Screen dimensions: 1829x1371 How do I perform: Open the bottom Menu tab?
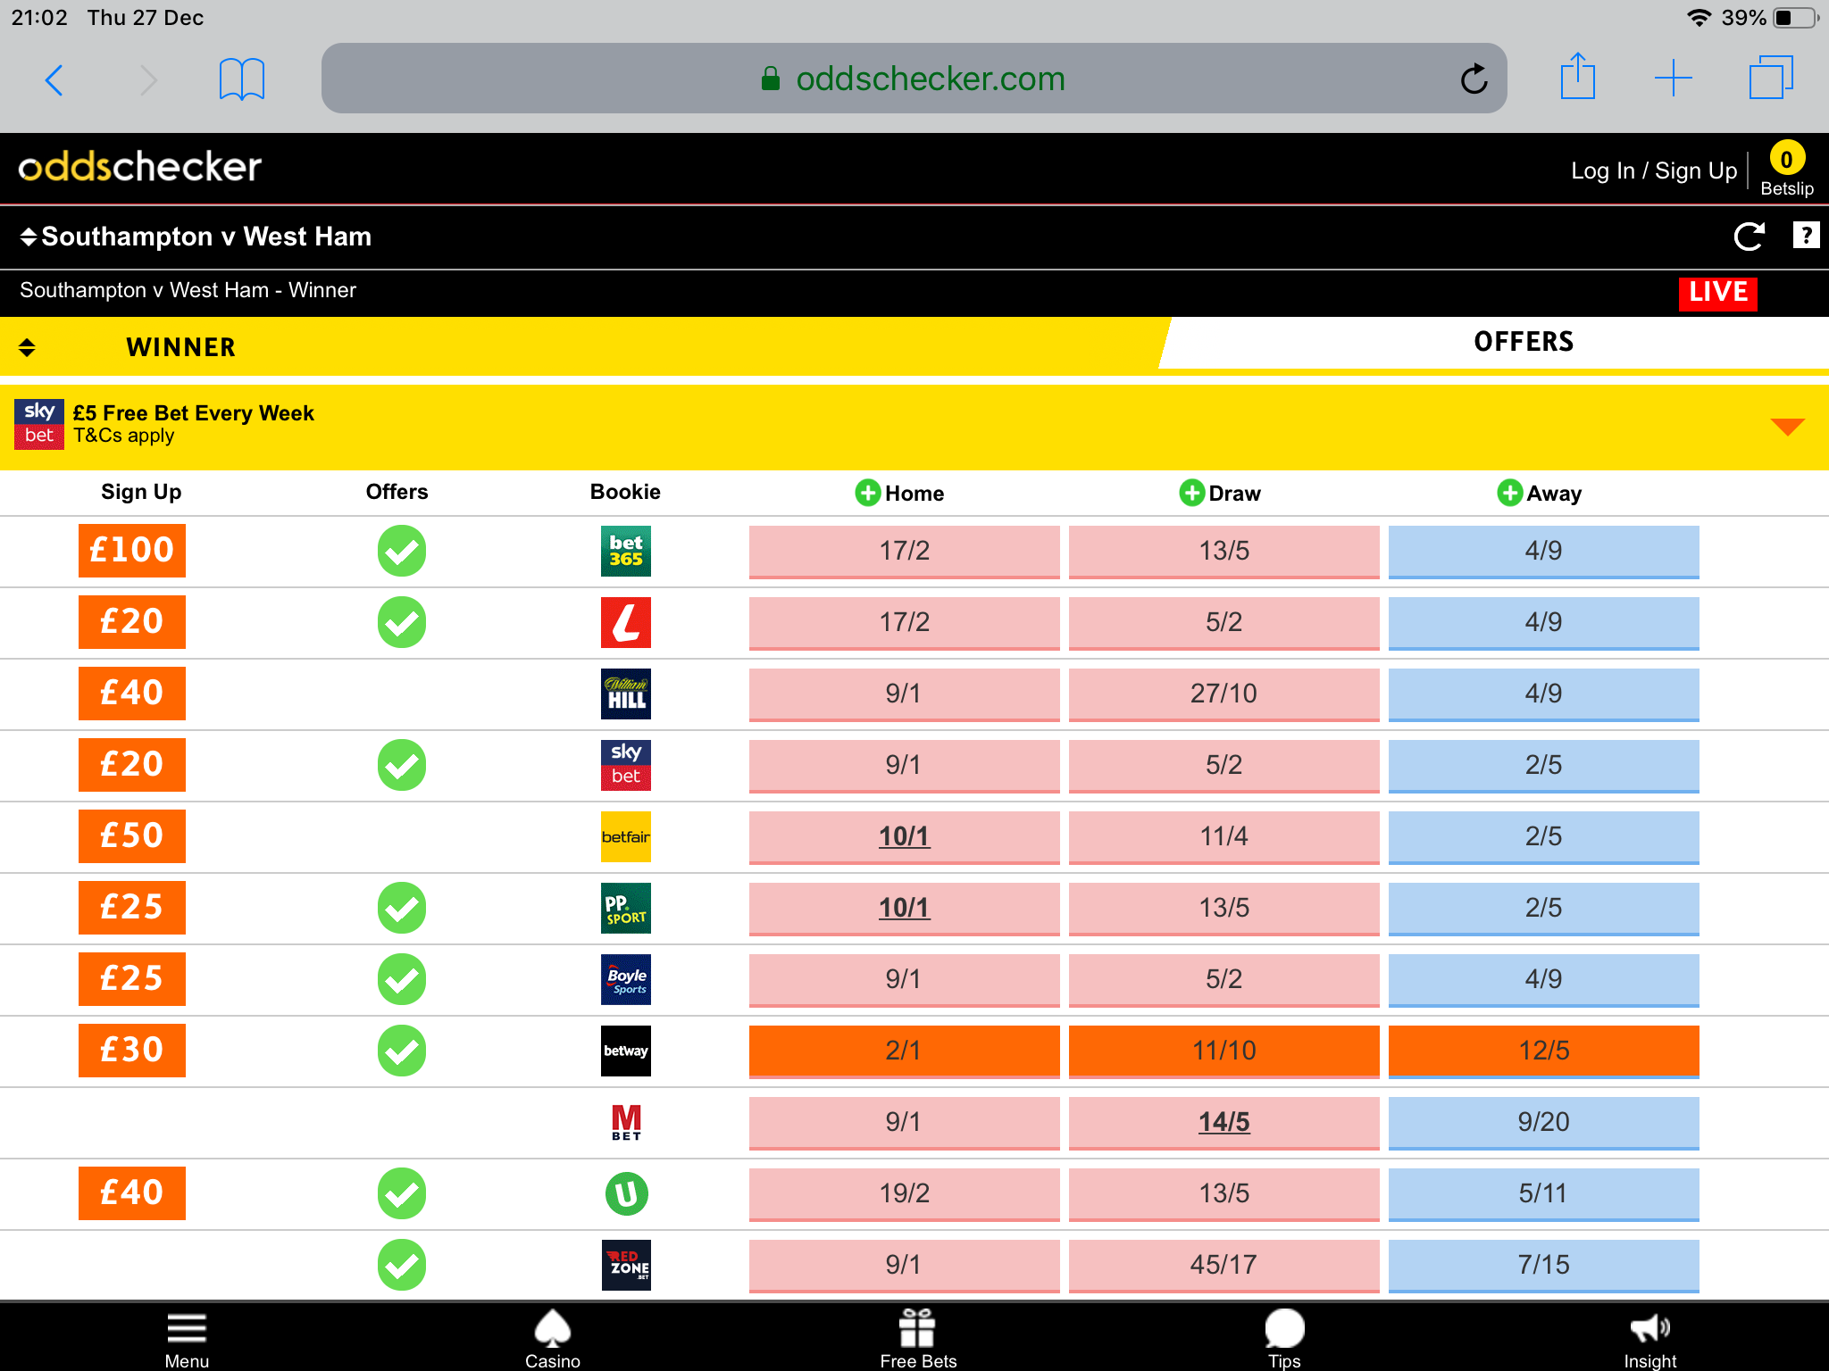click(187, 1339)
